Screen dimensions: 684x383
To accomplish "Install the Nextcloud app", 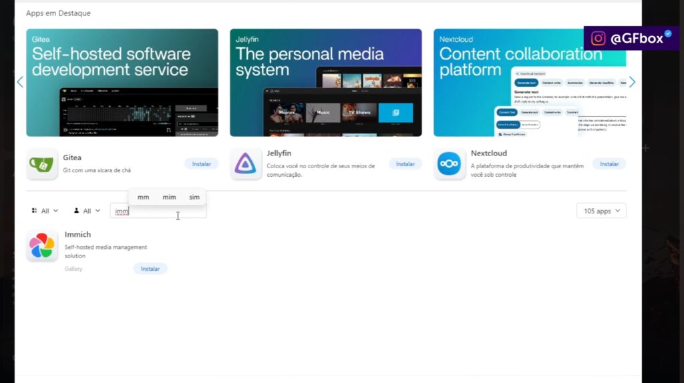I will [x=609, y=164].
